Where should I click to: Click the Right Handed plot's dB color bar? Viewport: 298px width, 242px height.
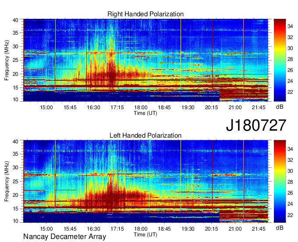280,60
